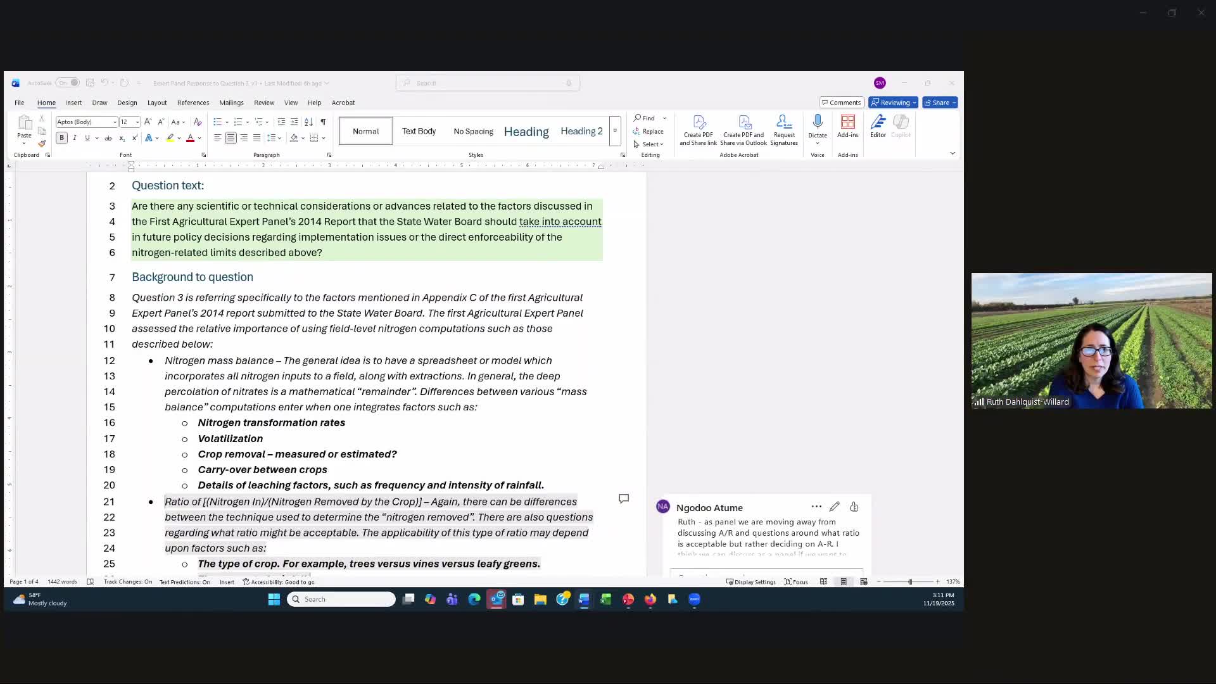Open the Aptos (Body) font name dropdown
1216x684 pixels.
click(x=115, y=122)
